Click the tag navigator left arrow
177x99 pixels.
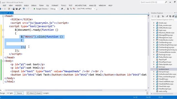tap(27, 93)
